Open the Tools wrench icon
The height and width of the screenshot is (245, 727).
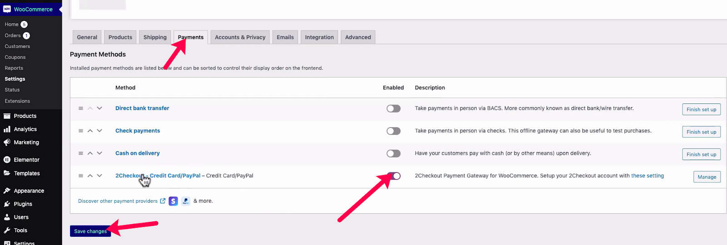pos(7,230)
